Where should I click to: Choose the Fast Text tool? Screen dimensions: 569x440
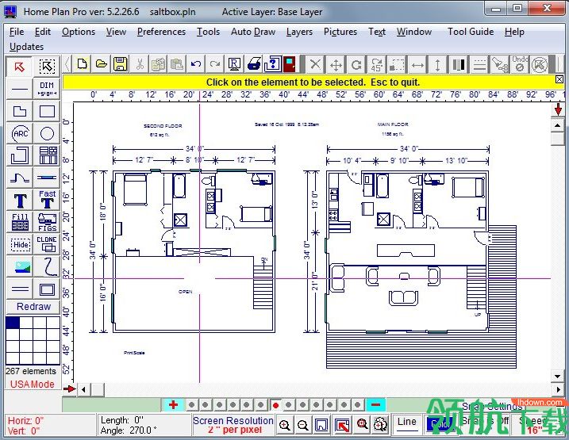[47, 200]
